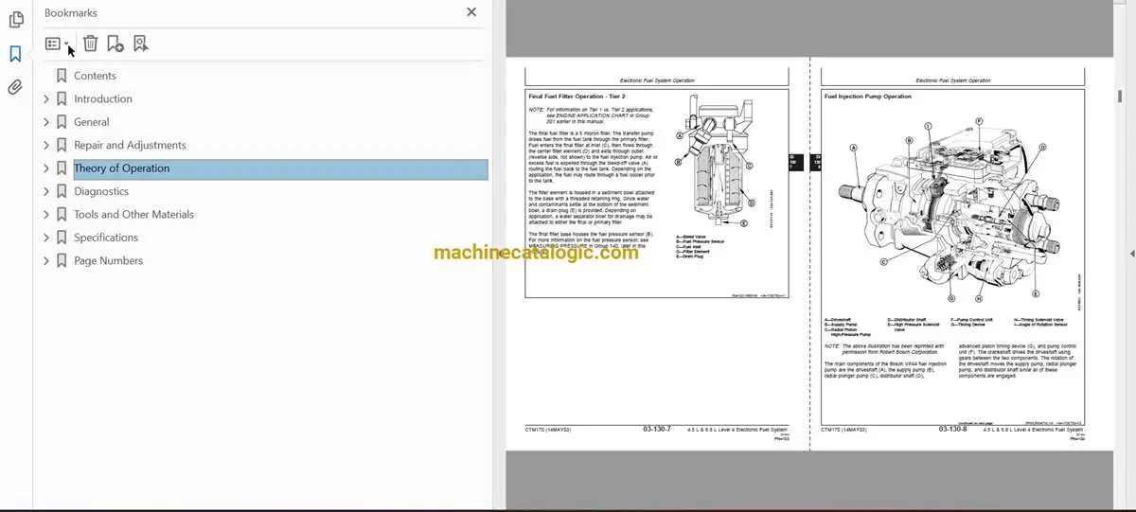The width and height of the screenshot is (1136, 512).
Task: Open the Attachments paperclip panel
Action: (15, 87)
